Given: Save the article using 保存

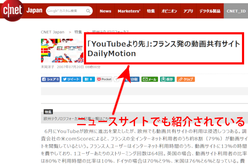Looking at the screenshot, I should 167,79.
